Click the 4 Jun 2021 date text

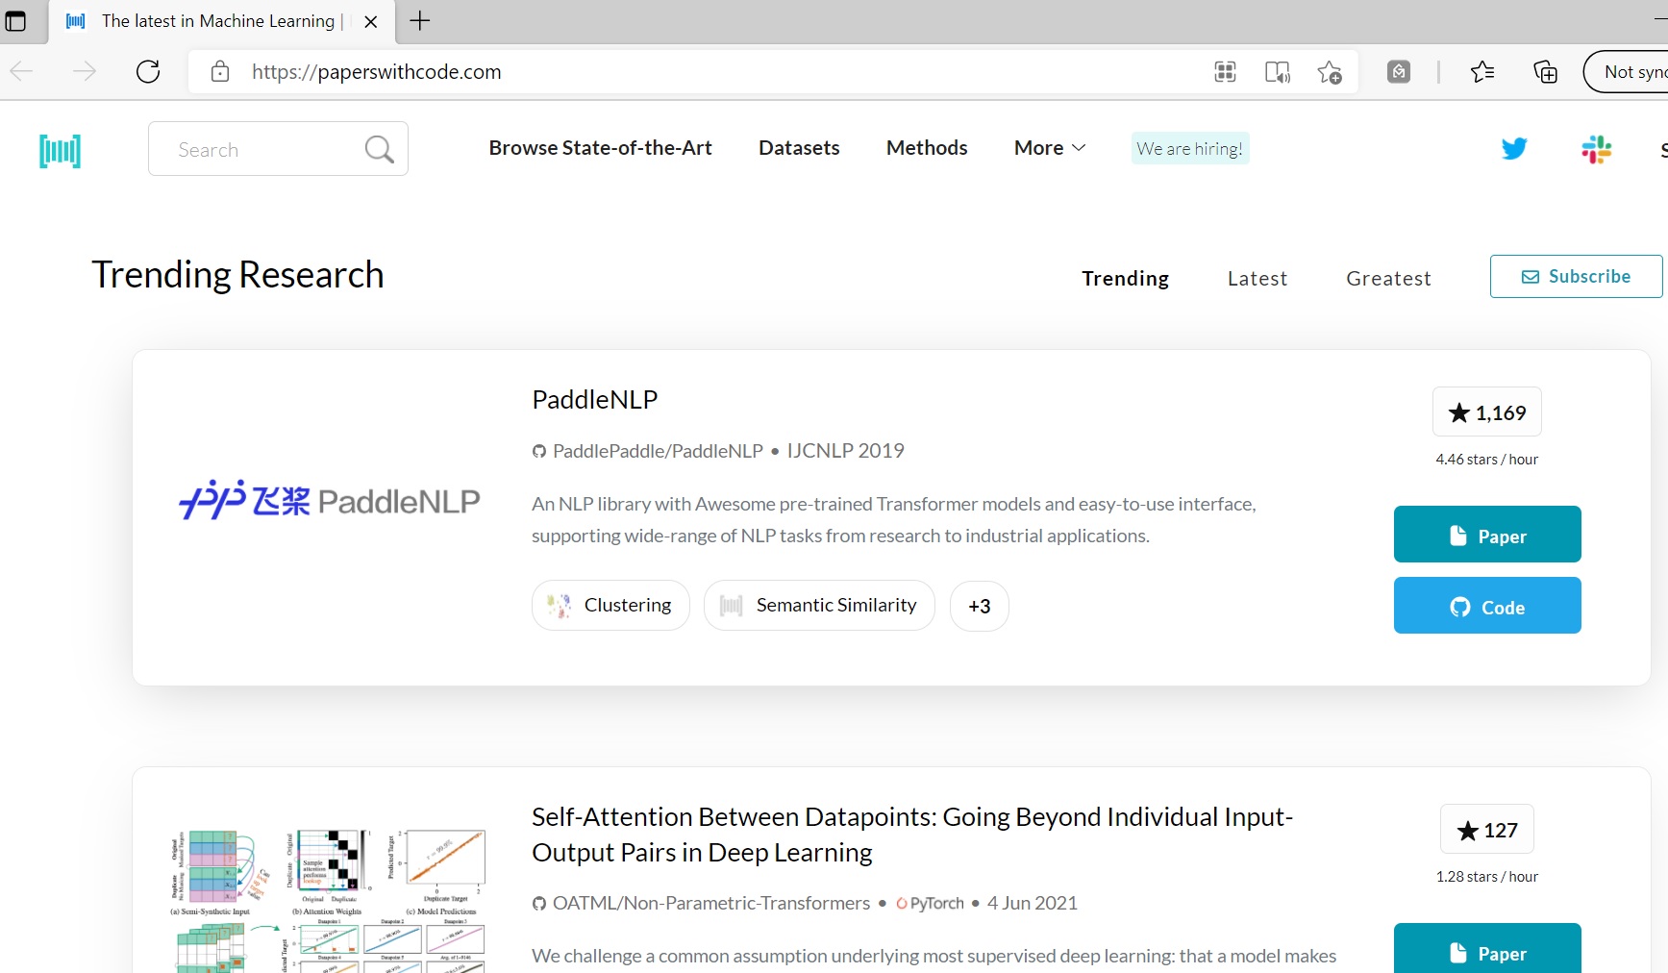(x=1032, y=904)
